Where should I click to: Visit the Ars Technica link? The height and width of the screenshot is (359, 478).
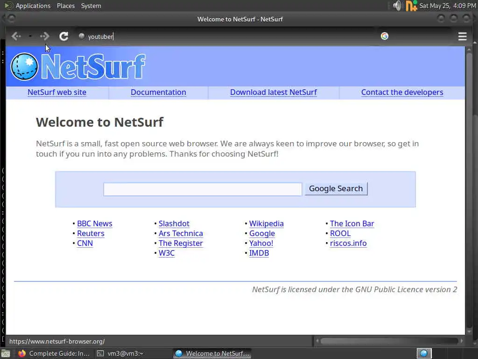181,233
